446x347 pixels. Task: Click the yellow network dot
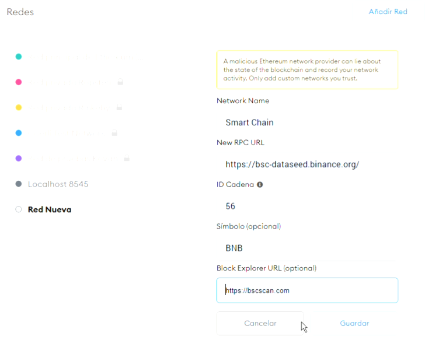click(x=19, y=108)
